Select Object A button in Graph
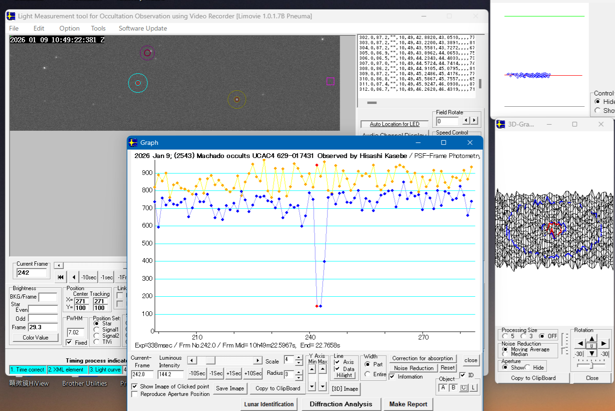Viewport: 615px width, 411px height. (x=443, y=388)
